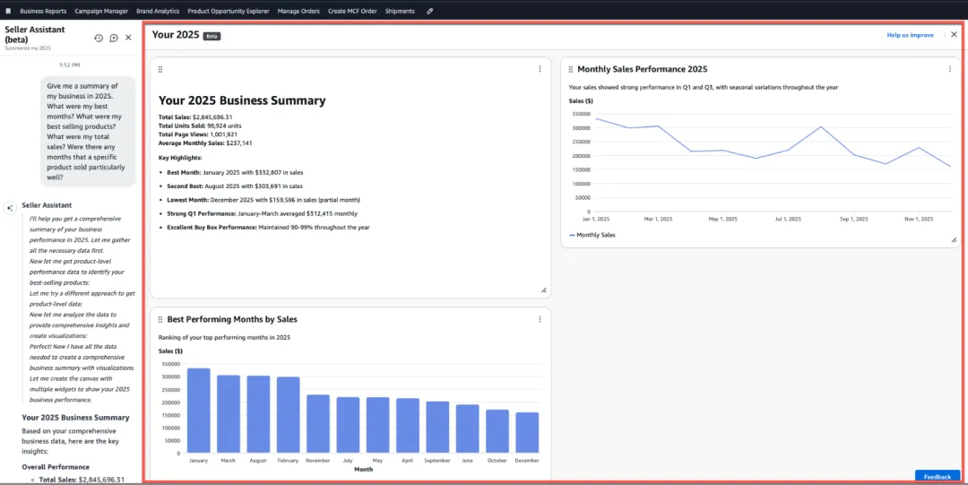Viewport: 968px width, 485px height.
Task: Close the Your 2025 canvas
Action: pos(954,35)
